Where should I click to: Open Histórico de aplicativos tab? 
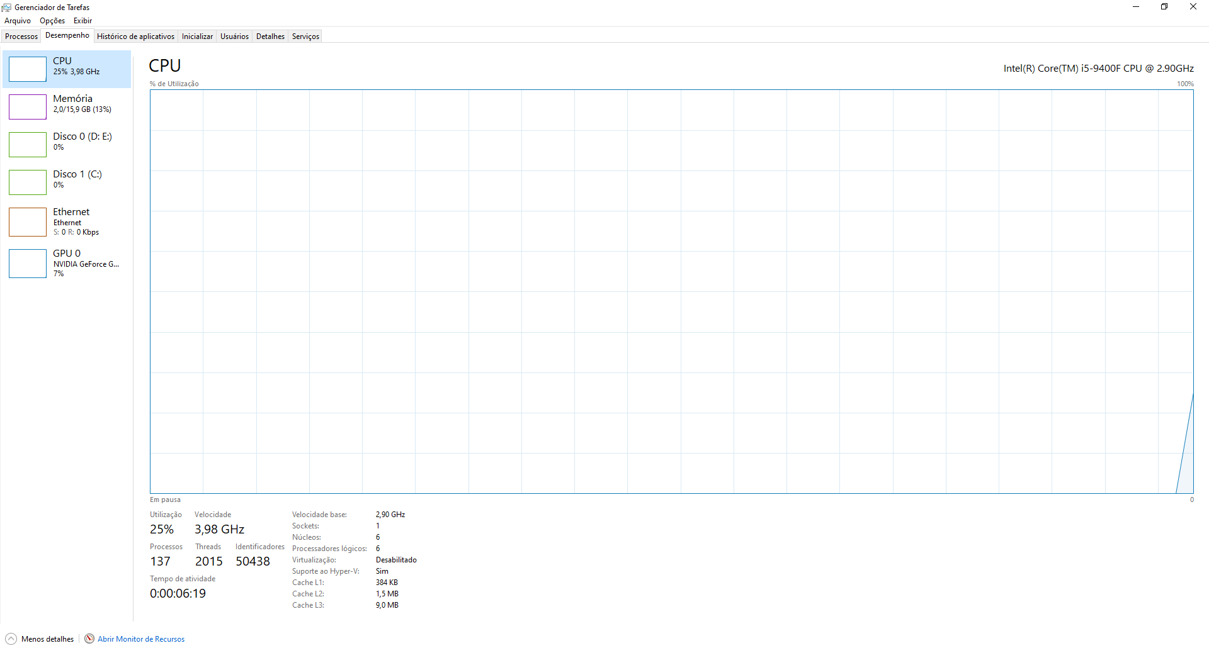(x=136, y=36)
